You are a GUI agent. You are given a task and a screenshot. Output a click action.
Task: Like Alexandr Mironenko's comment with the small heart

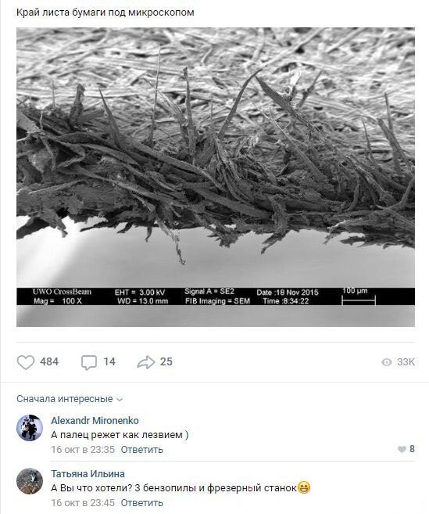point(402,449)
